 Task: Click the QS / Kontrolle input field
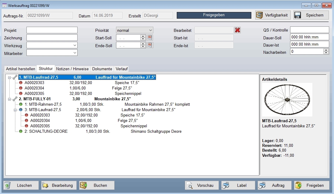310,30
